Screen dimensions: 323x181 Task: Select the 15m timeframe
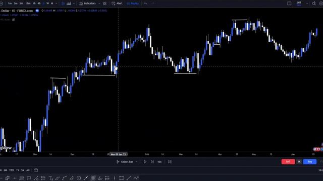pos(28,4)
